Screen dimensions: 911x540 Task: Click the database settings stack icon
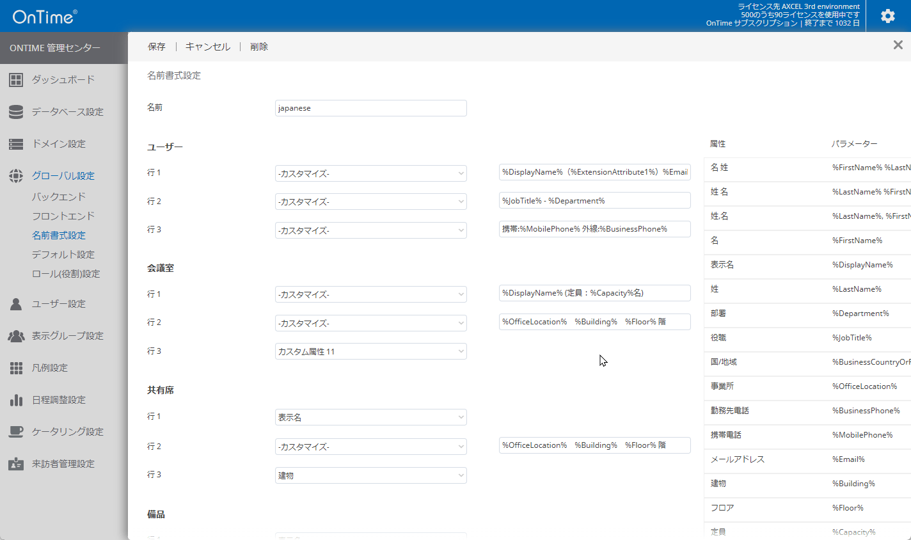coord(16,112)
